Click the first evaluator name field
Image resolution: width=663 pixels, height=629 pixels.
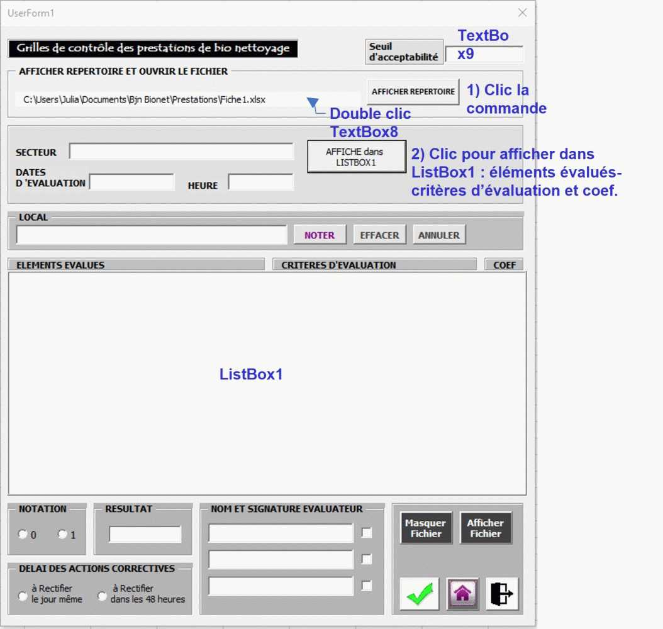coord(281,533)
